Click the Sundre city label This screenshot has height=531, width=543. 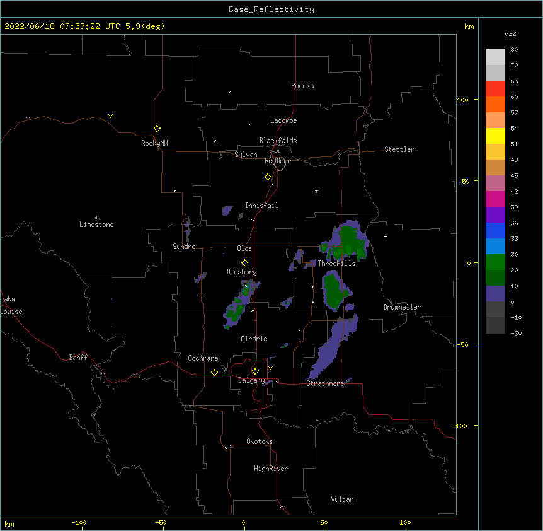coord(184,247)
